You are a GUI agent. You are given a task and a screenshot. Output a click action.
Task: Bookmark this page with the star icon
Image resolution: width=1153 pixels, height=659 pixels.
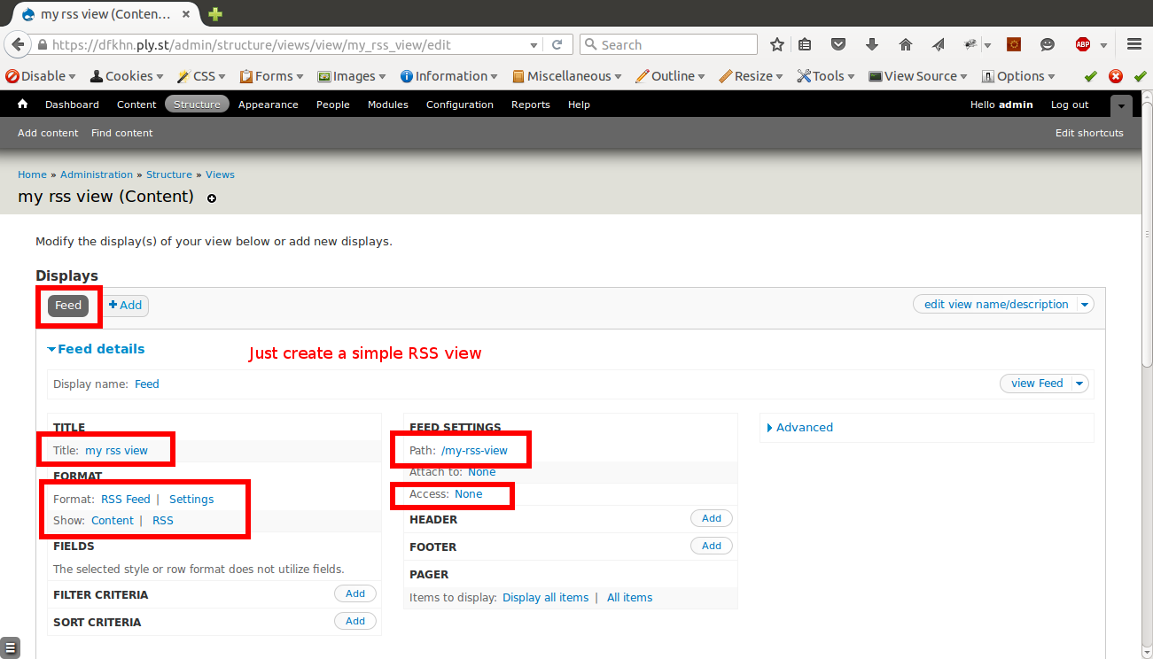tap(777, 44)
